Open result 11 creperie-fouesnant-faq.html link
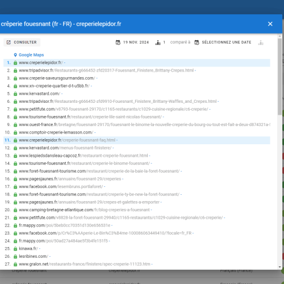 [67, 140]
